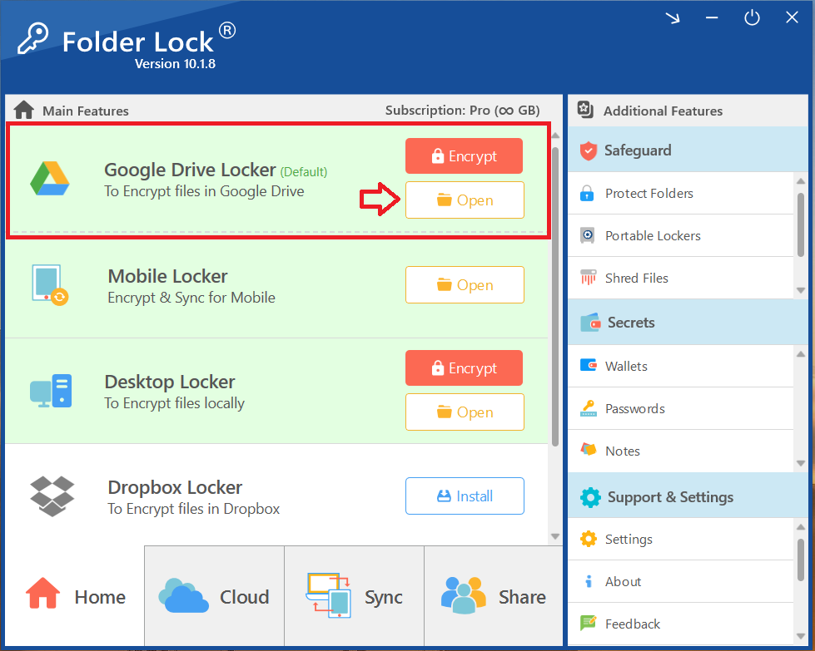Click Safeguard list scroll down arrow
The image size is (815, 651).
pyautogui.click(x=801, y=290)
